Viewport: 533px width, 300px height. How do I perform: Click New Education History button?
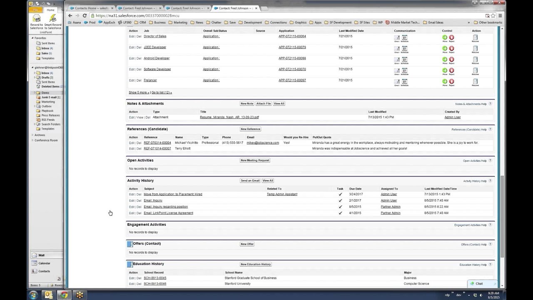click(256, 264)
